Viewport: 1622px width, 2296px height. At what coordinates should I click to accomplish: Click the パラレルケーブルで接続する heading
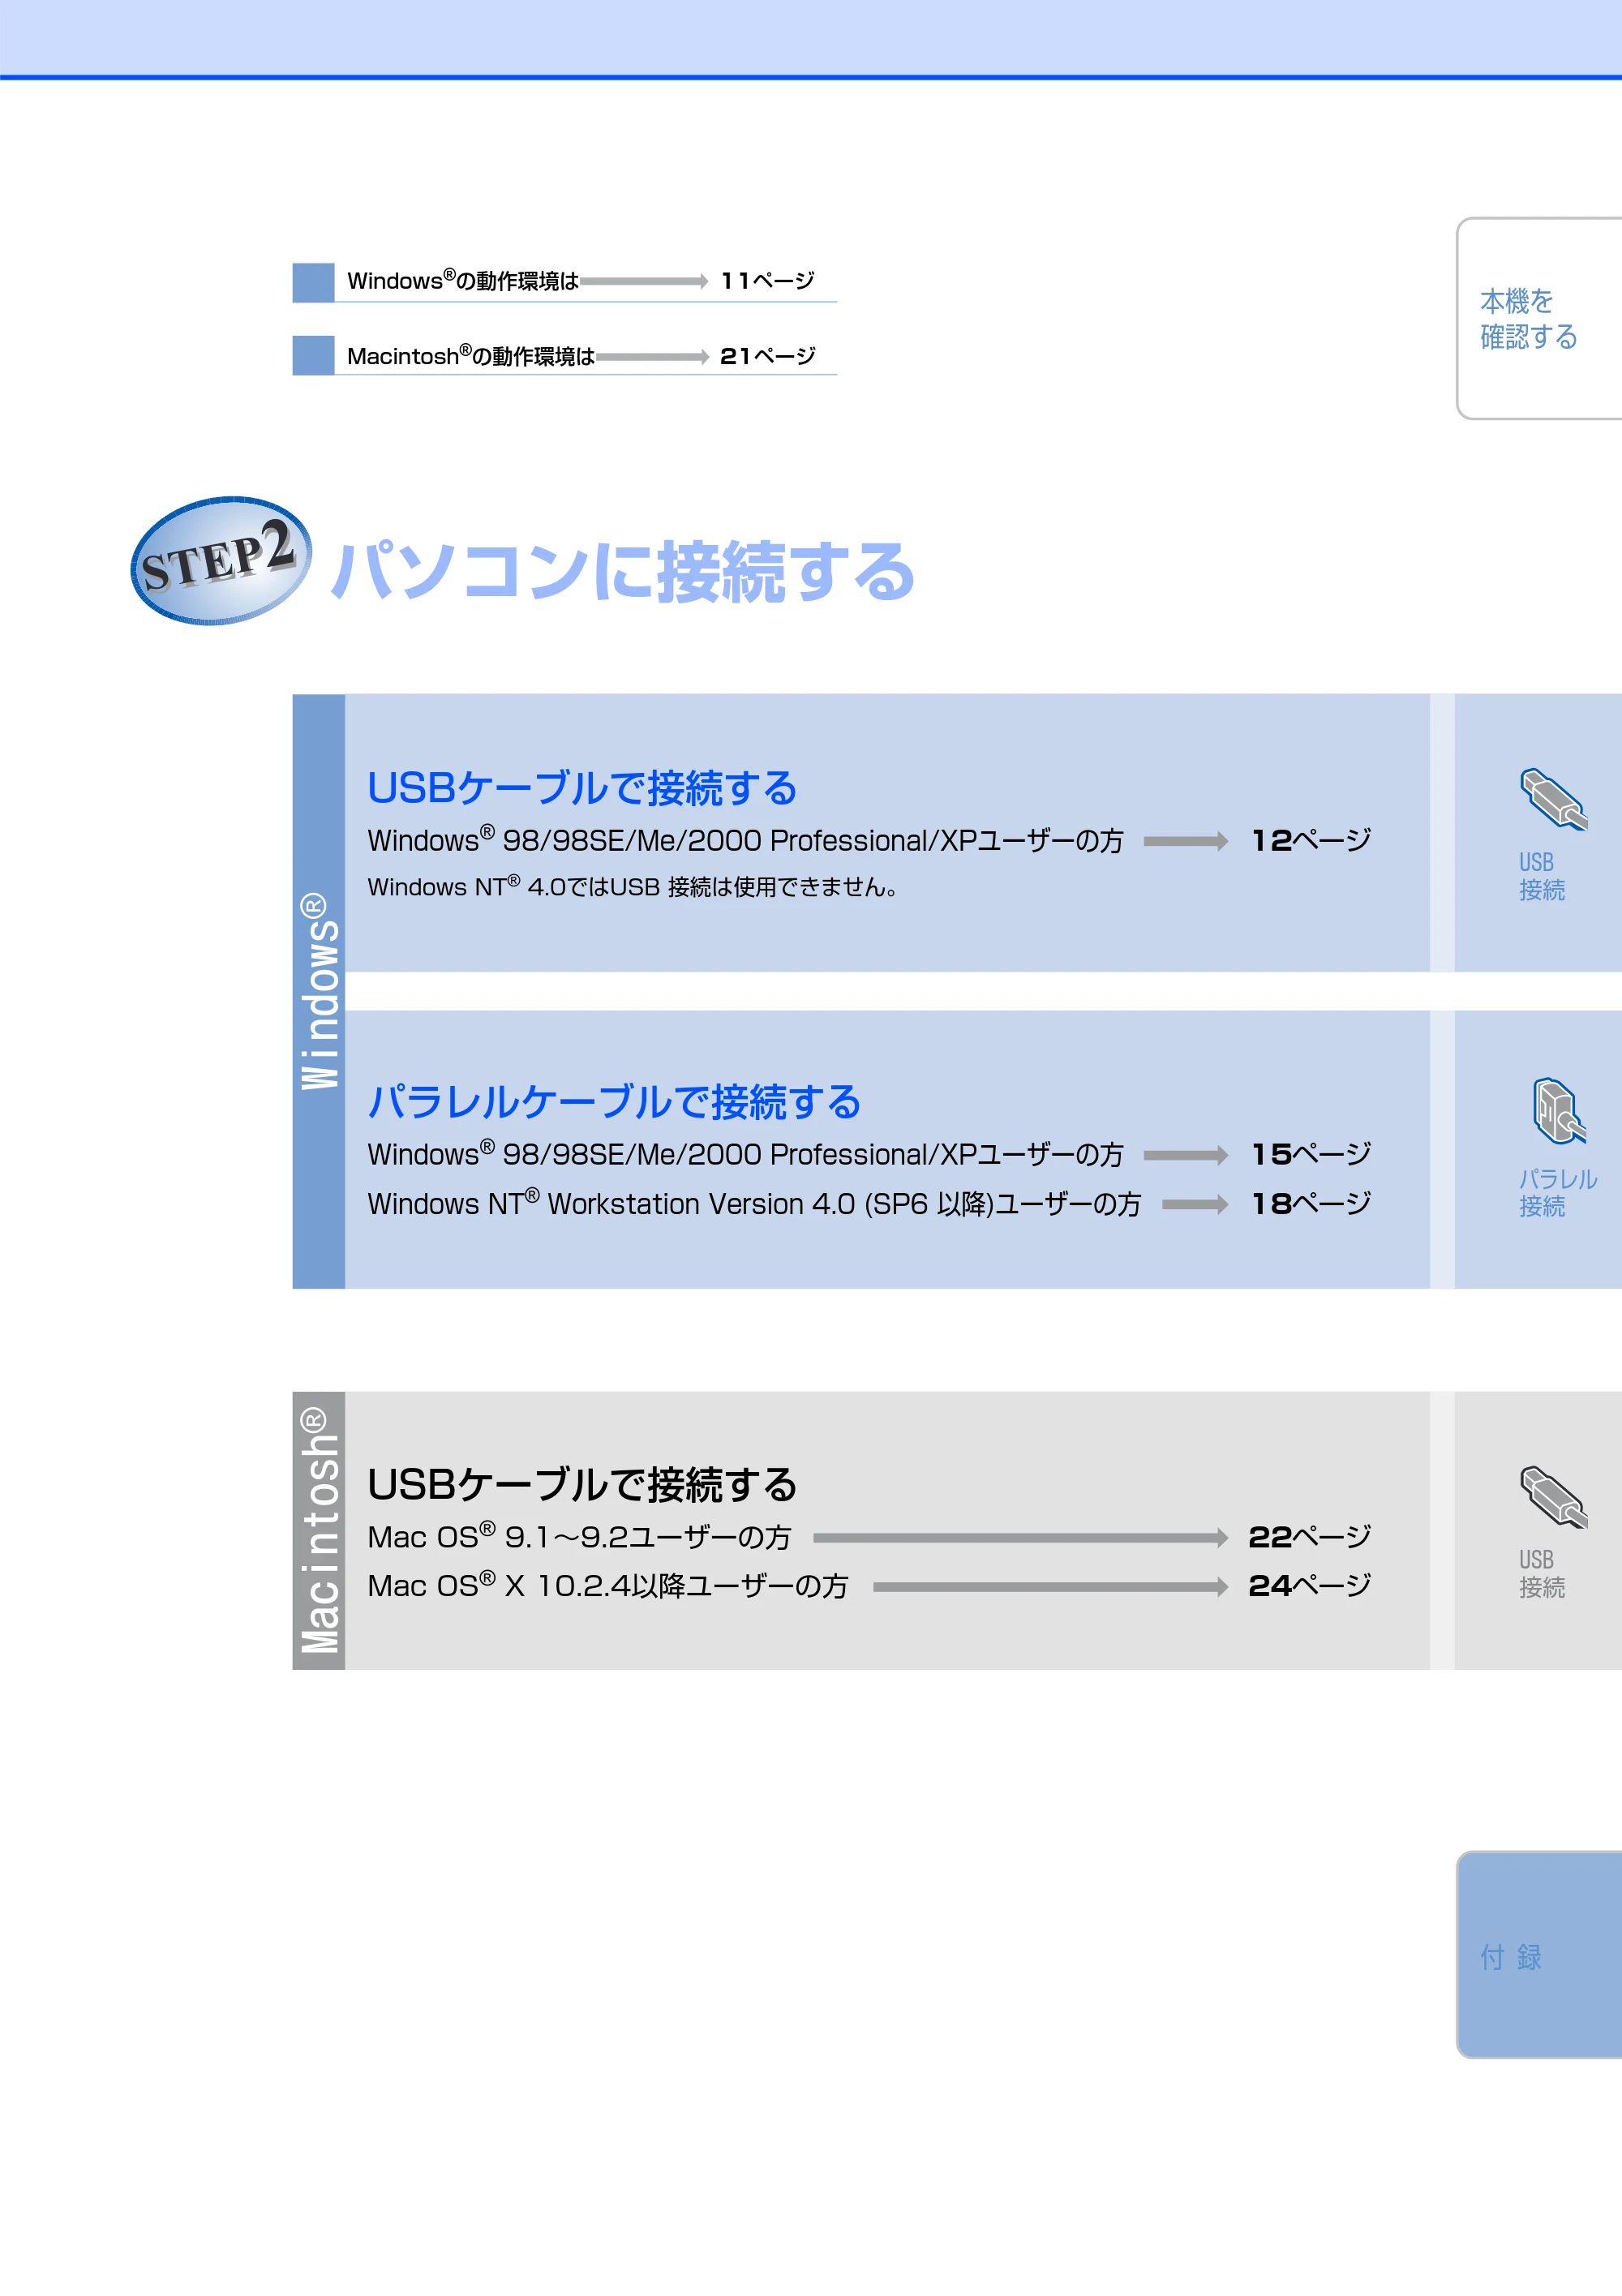(x=614, y=1102)
